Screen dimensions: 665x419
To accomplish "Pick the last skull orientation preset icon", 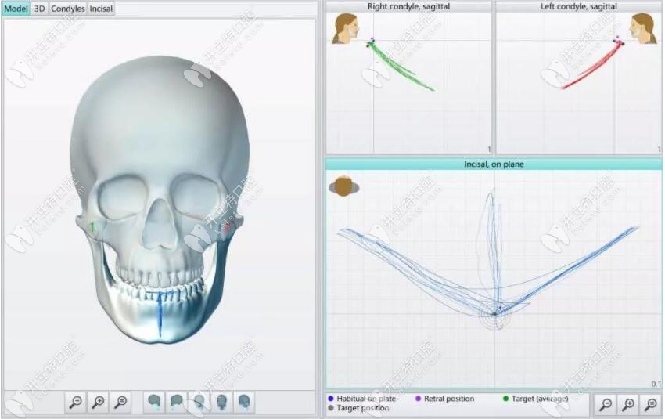I will click(245, 403).
